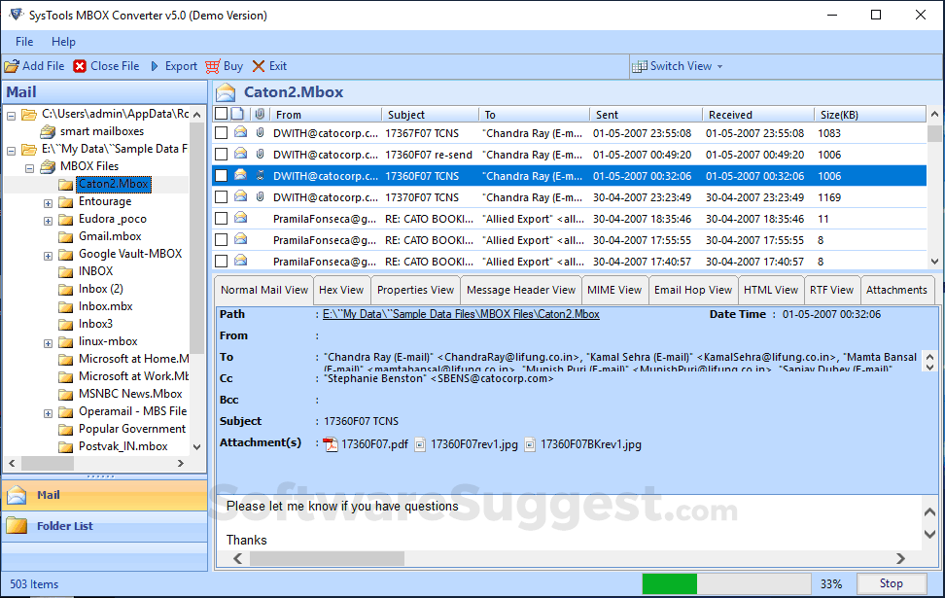Click the Buy shopping cart icon
This screenshot has height=598, width=945.
click(x=214, y=66)
